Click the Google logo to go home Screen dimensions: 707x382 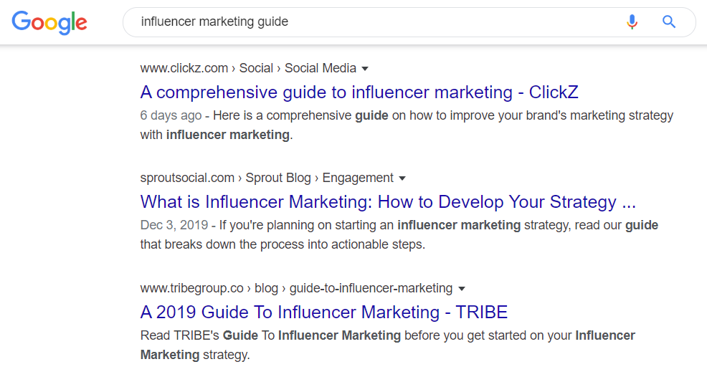click(49, 22)
